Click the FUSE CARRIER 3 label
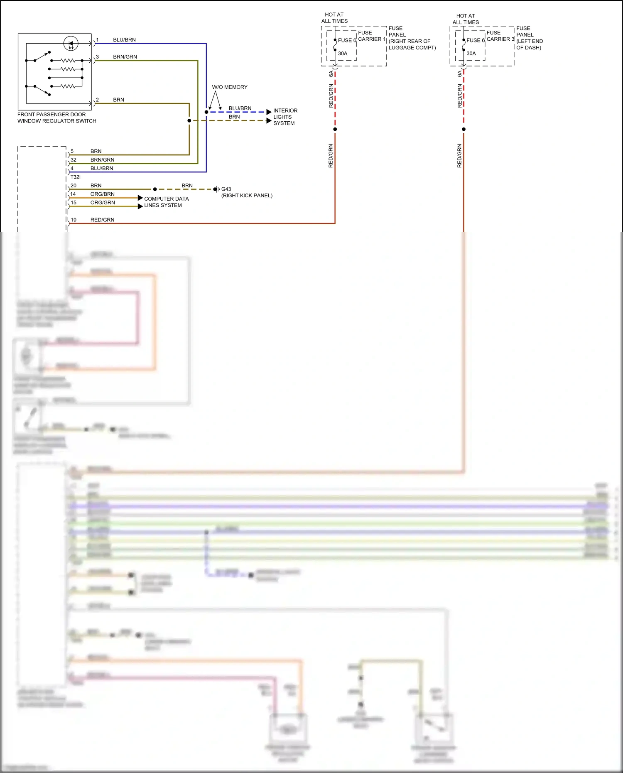623x773 pixels. [x=500, y=36]
